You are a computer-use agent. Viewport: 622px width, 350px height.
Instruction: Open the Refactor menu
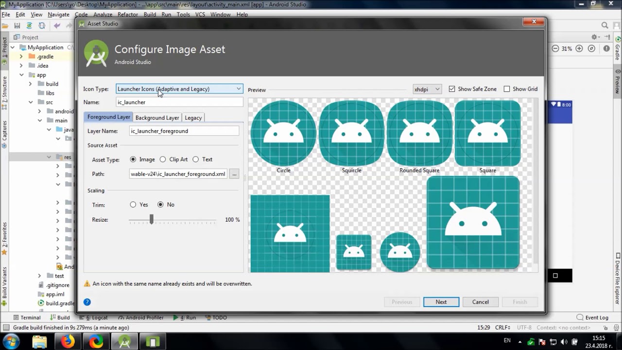pos(128,15)
